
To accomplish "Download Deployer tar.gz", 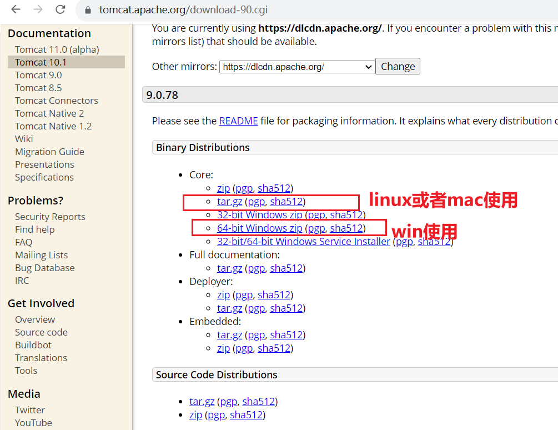I will pyautogui.click(x=229, y=308).
